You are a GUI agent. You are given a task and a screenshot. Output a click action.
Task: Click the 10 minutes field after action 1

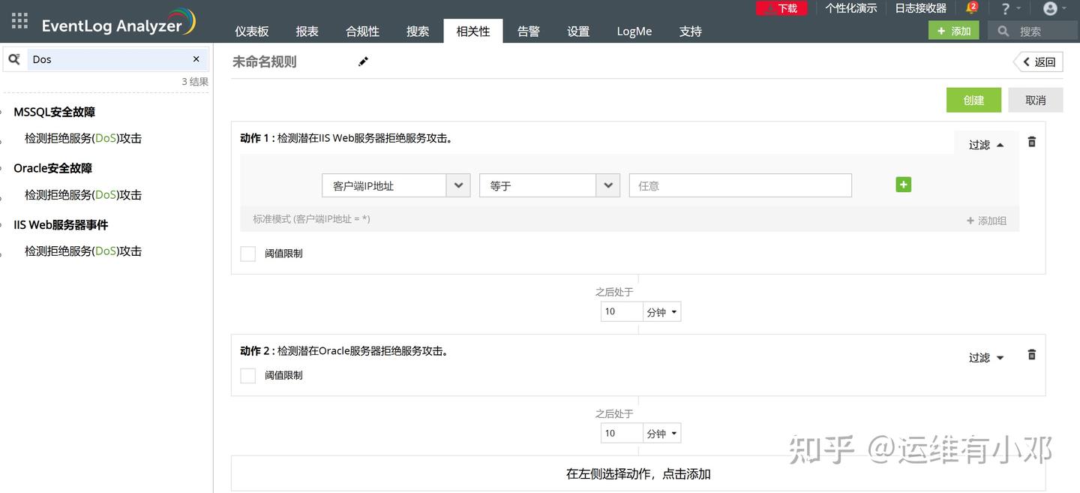pos(622,312)
